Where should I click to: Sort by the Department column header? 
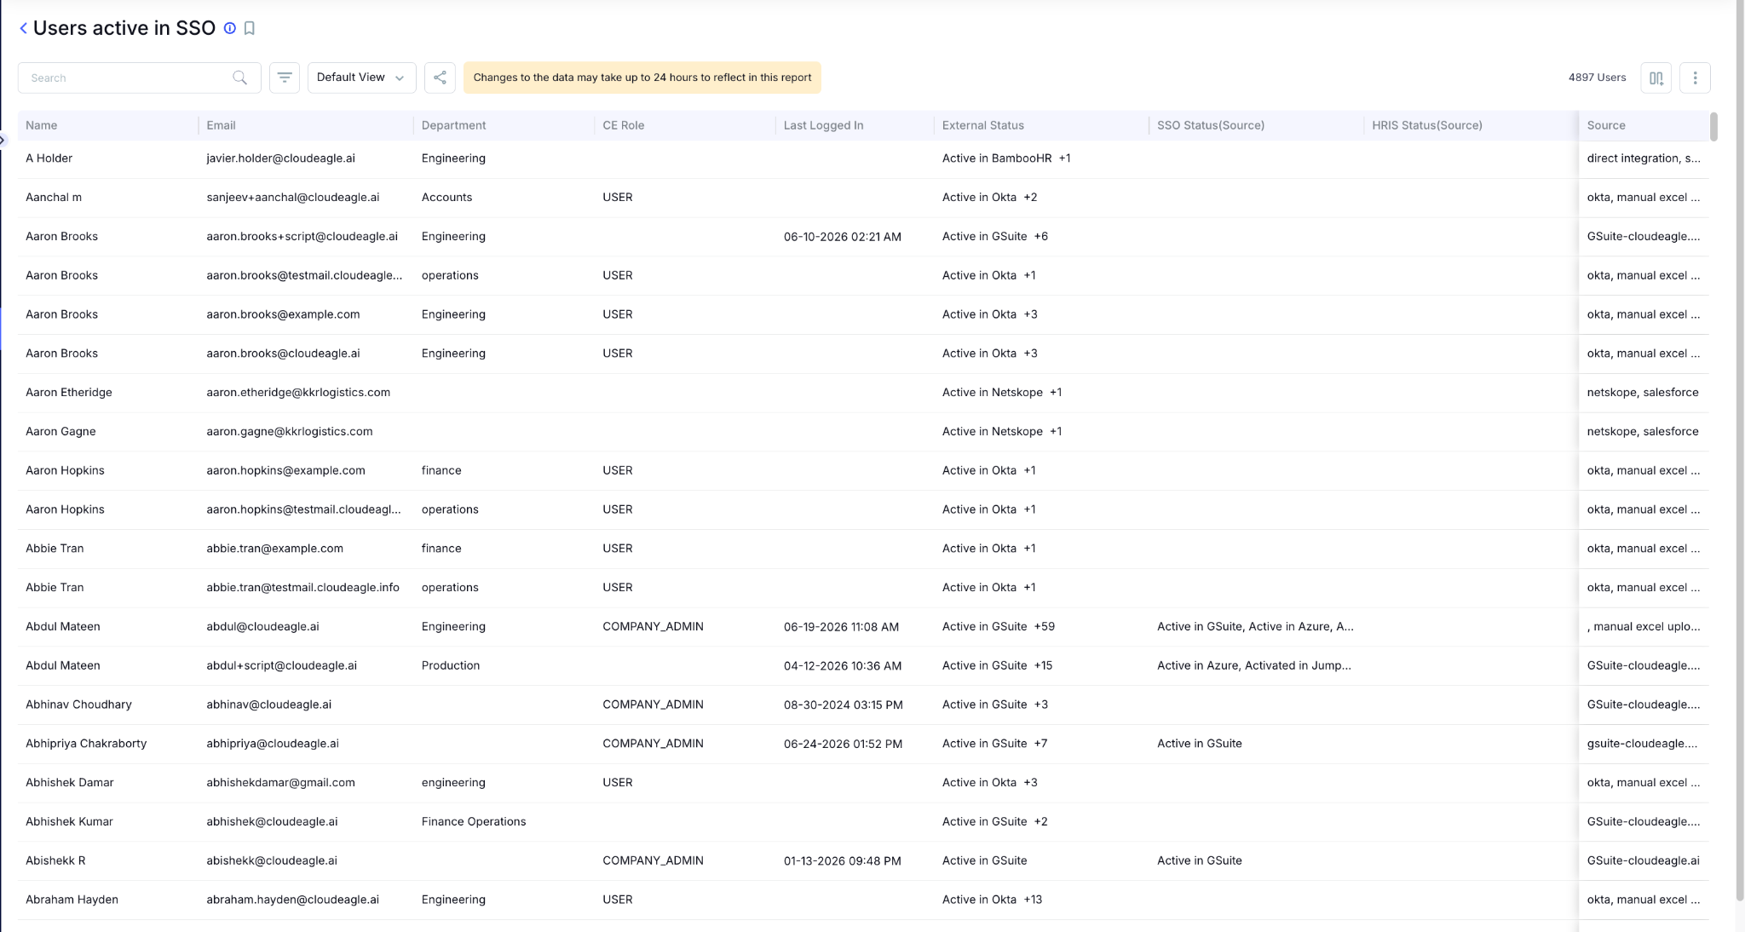[453, 125]
